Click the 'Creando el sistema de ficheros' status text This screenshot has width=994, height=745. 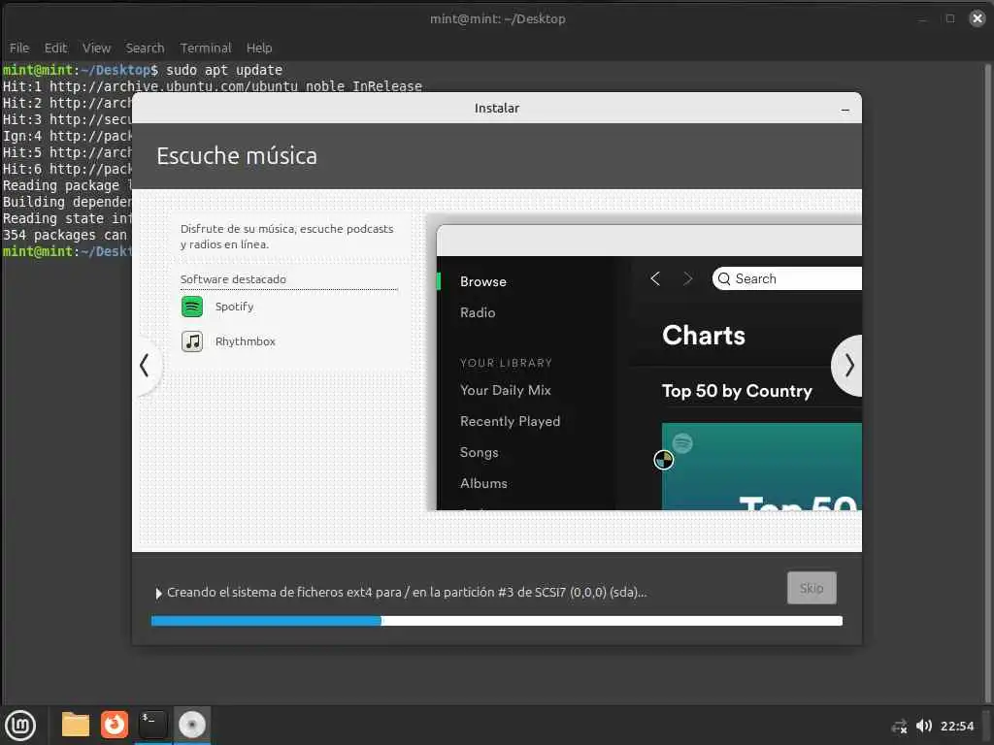407,593
